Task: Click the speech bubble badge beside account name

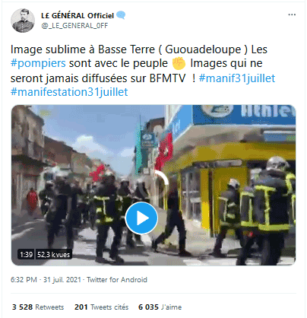Action: tap(121, 15)
